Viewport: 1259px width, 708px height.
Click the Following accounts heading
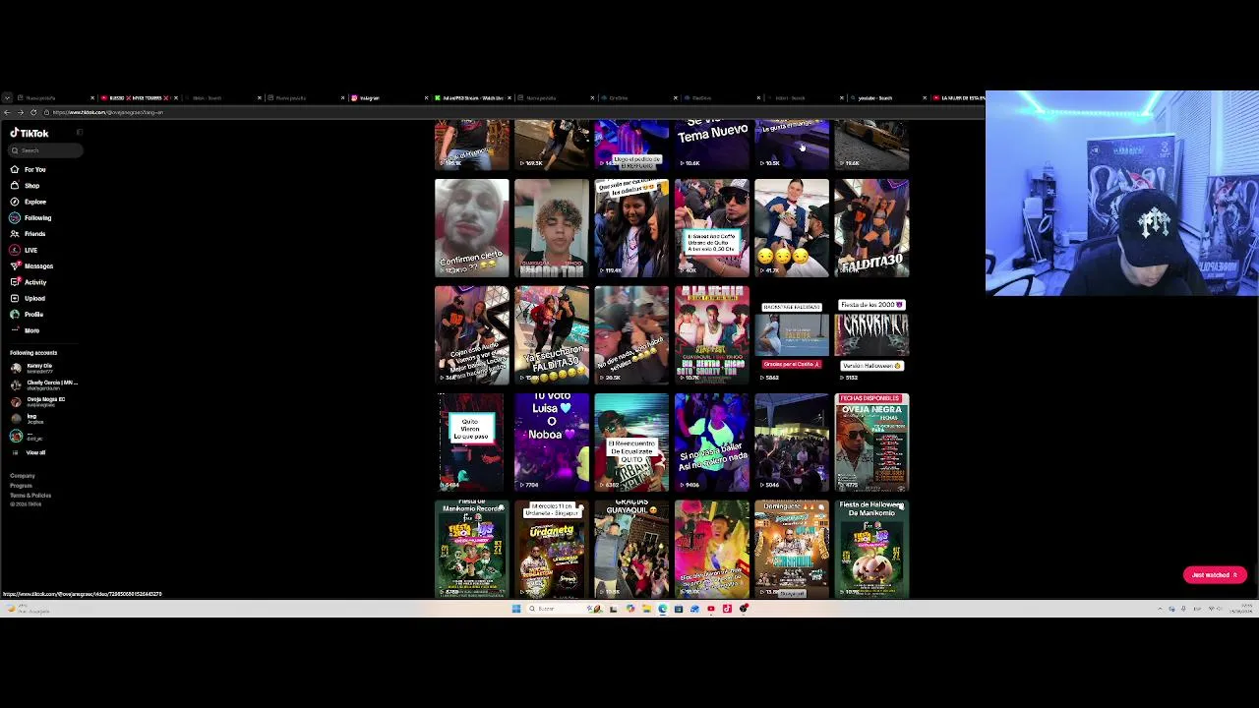pyautogui.click(x=33, y=353)
